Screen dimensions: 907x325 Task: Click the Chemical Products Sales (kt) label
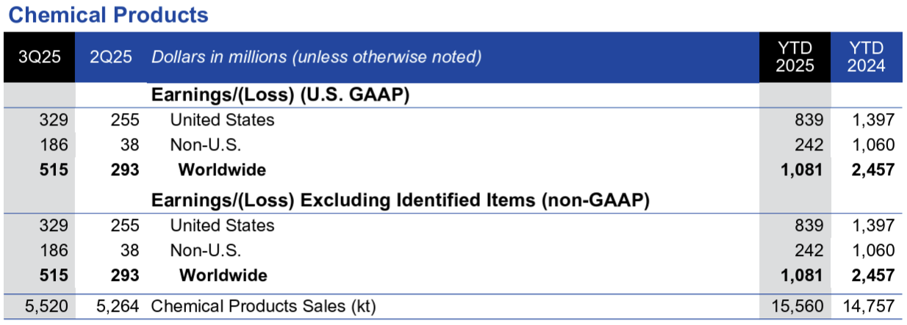[262, 307]
